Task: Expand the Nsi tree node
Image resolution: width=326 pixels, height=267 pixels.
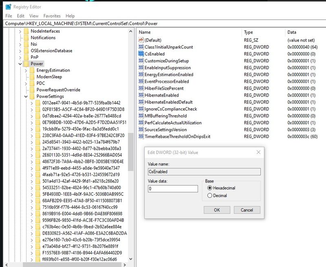Action: 20,44
